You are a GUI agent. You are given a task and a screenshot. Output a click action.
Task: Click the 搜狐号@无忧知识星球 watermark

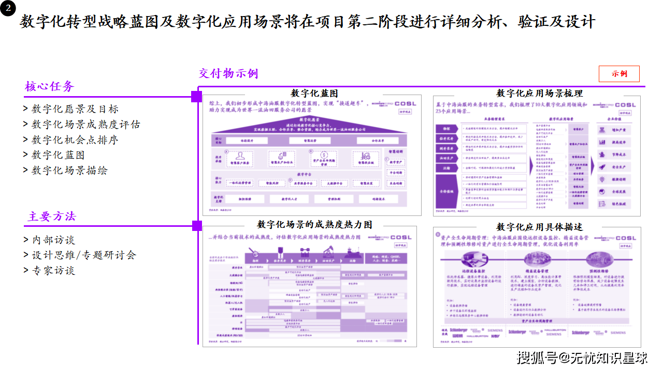click(582, 357)
